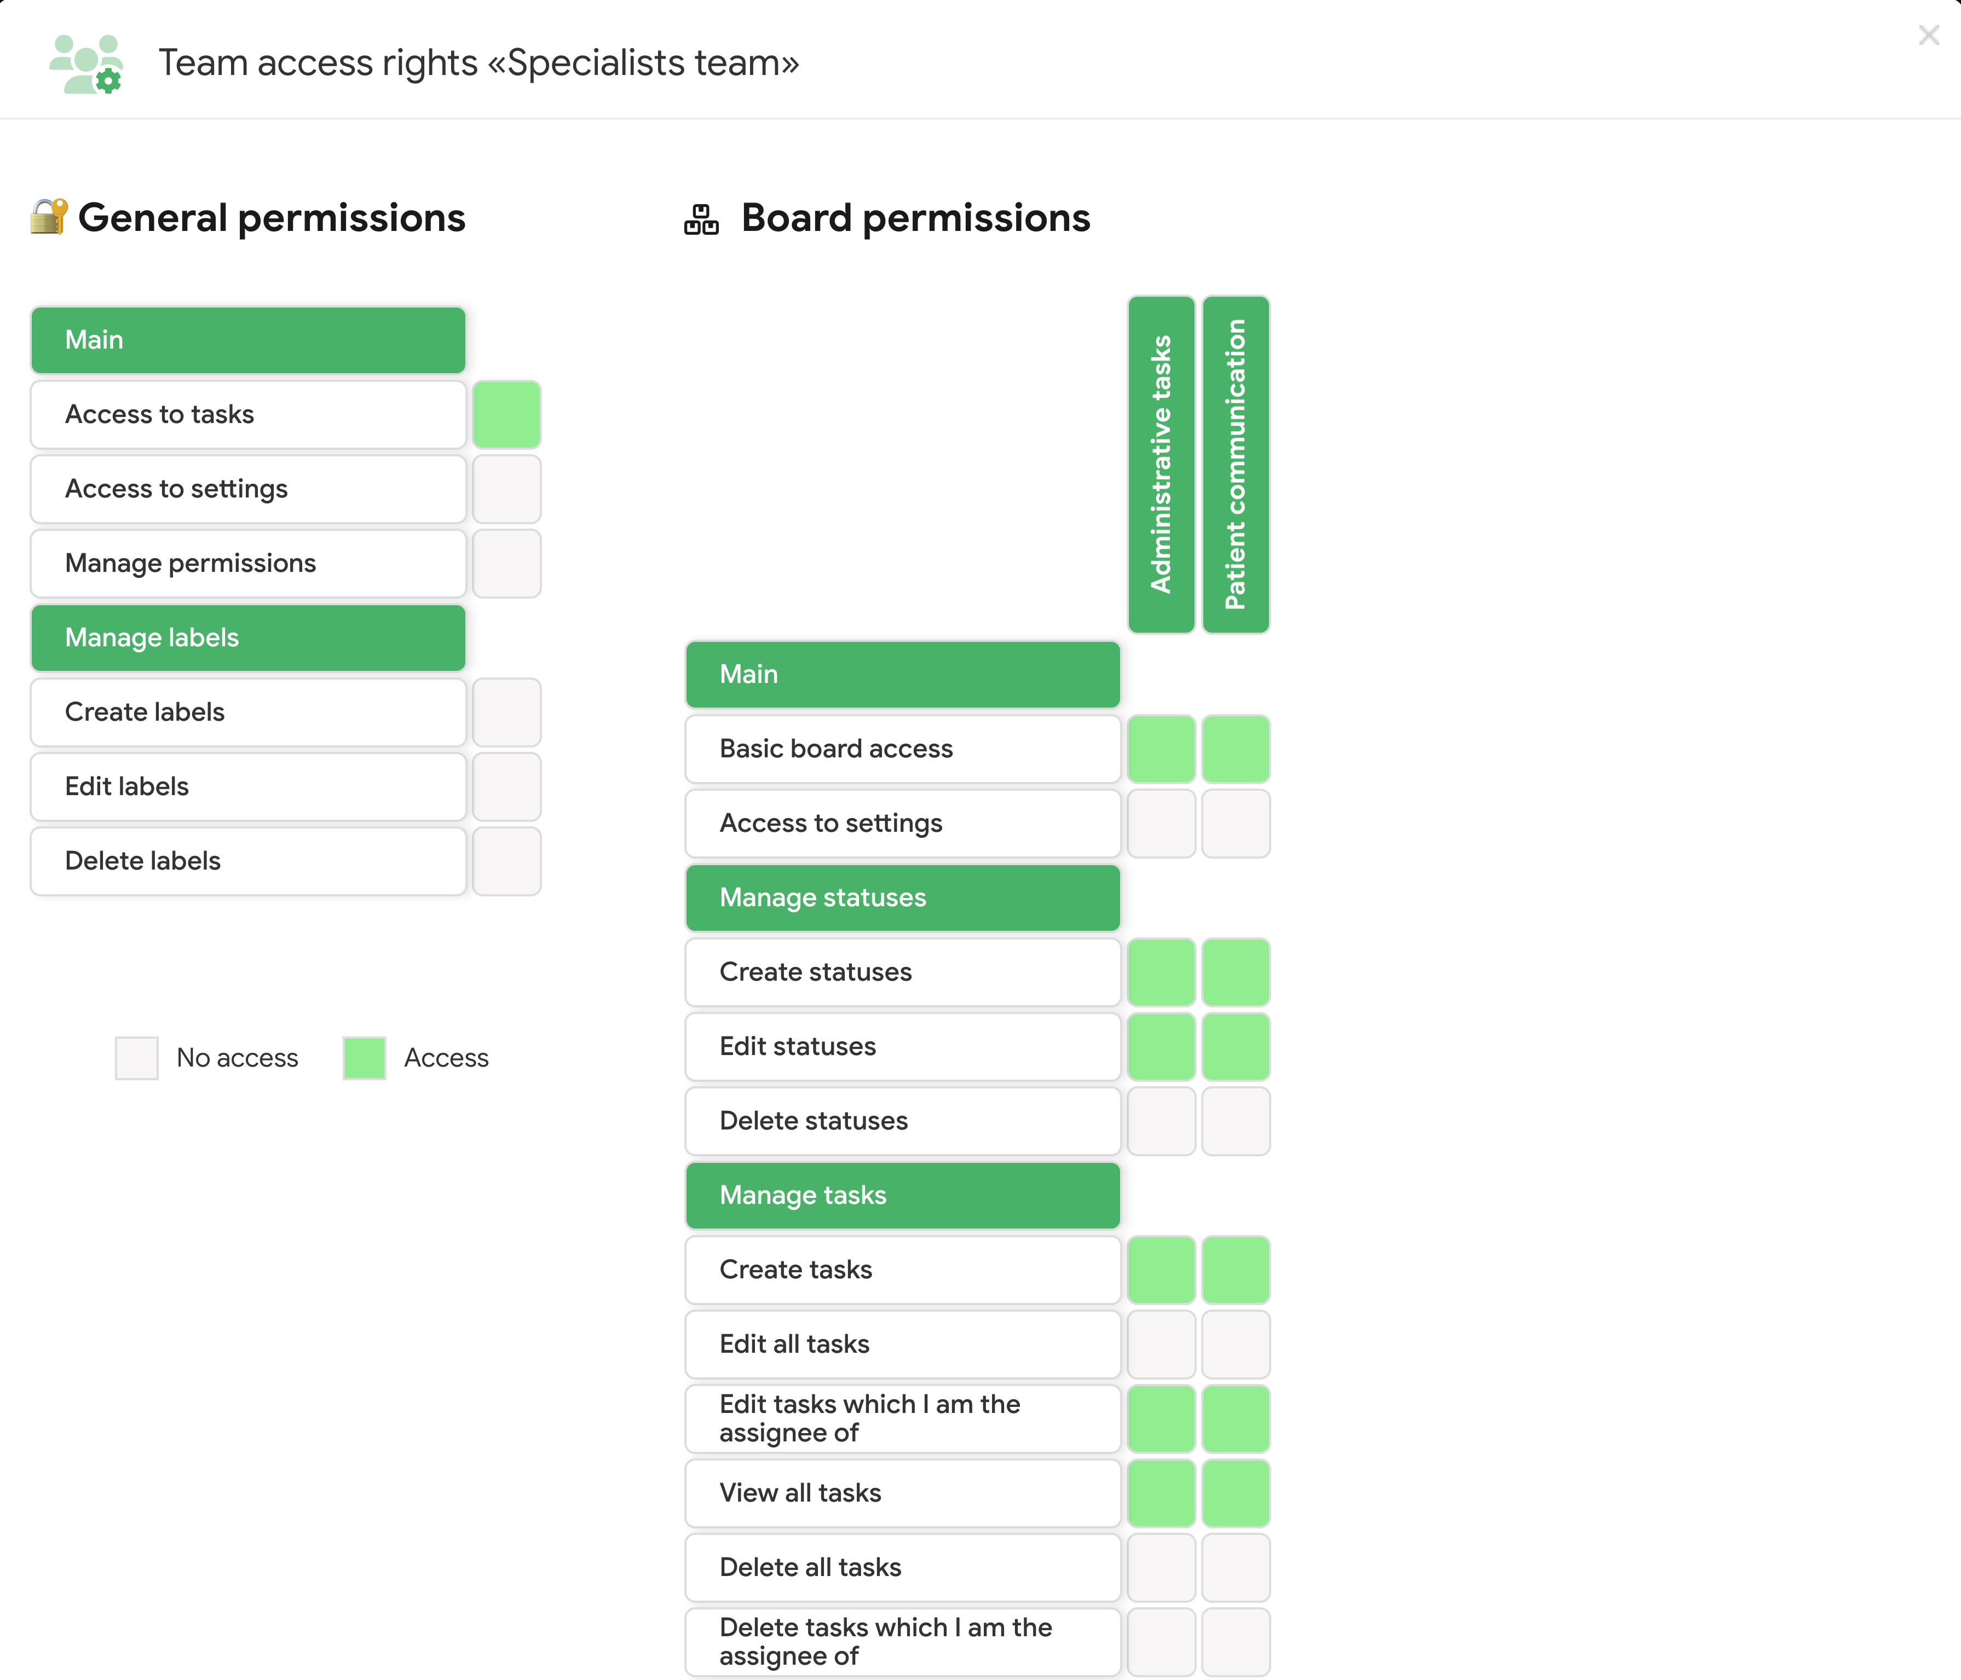This screenshot has width=1961, height=1680.
Task: Close the team access rights dialog
Action: tap(1928, 35)
